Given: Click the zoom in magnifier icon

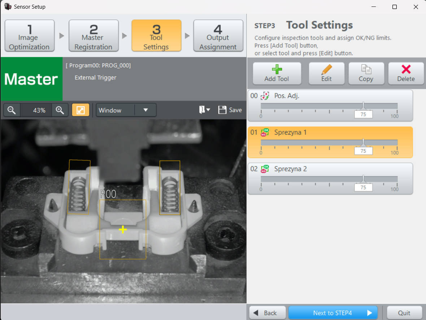Looking at the screenshot, I should [60, 110].
